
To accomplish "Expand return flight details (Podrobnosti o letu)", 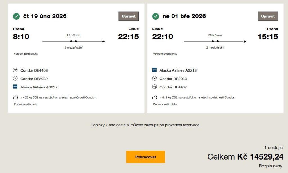I will (165, 104).
